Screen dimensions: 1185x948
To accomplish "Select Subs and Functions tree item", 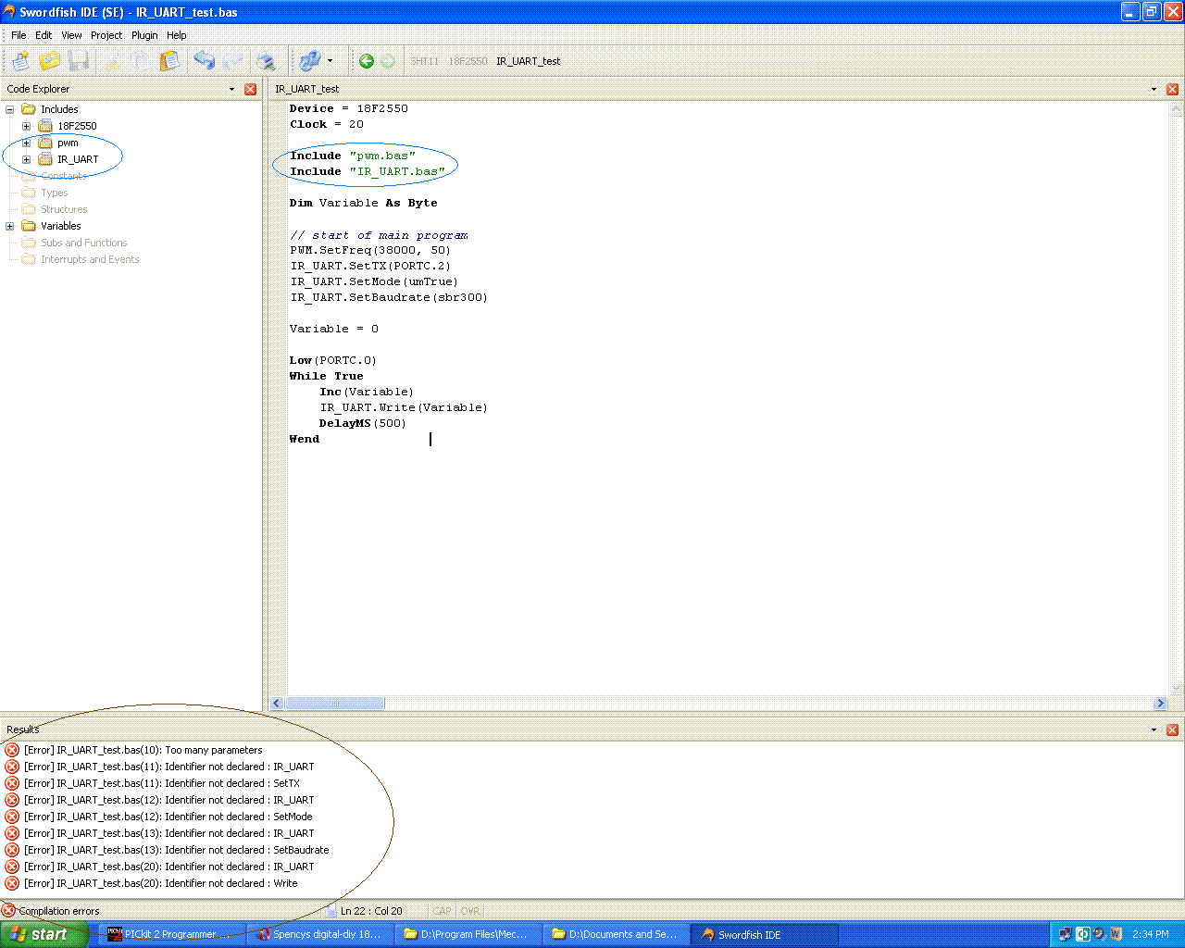I will [83, 243].
